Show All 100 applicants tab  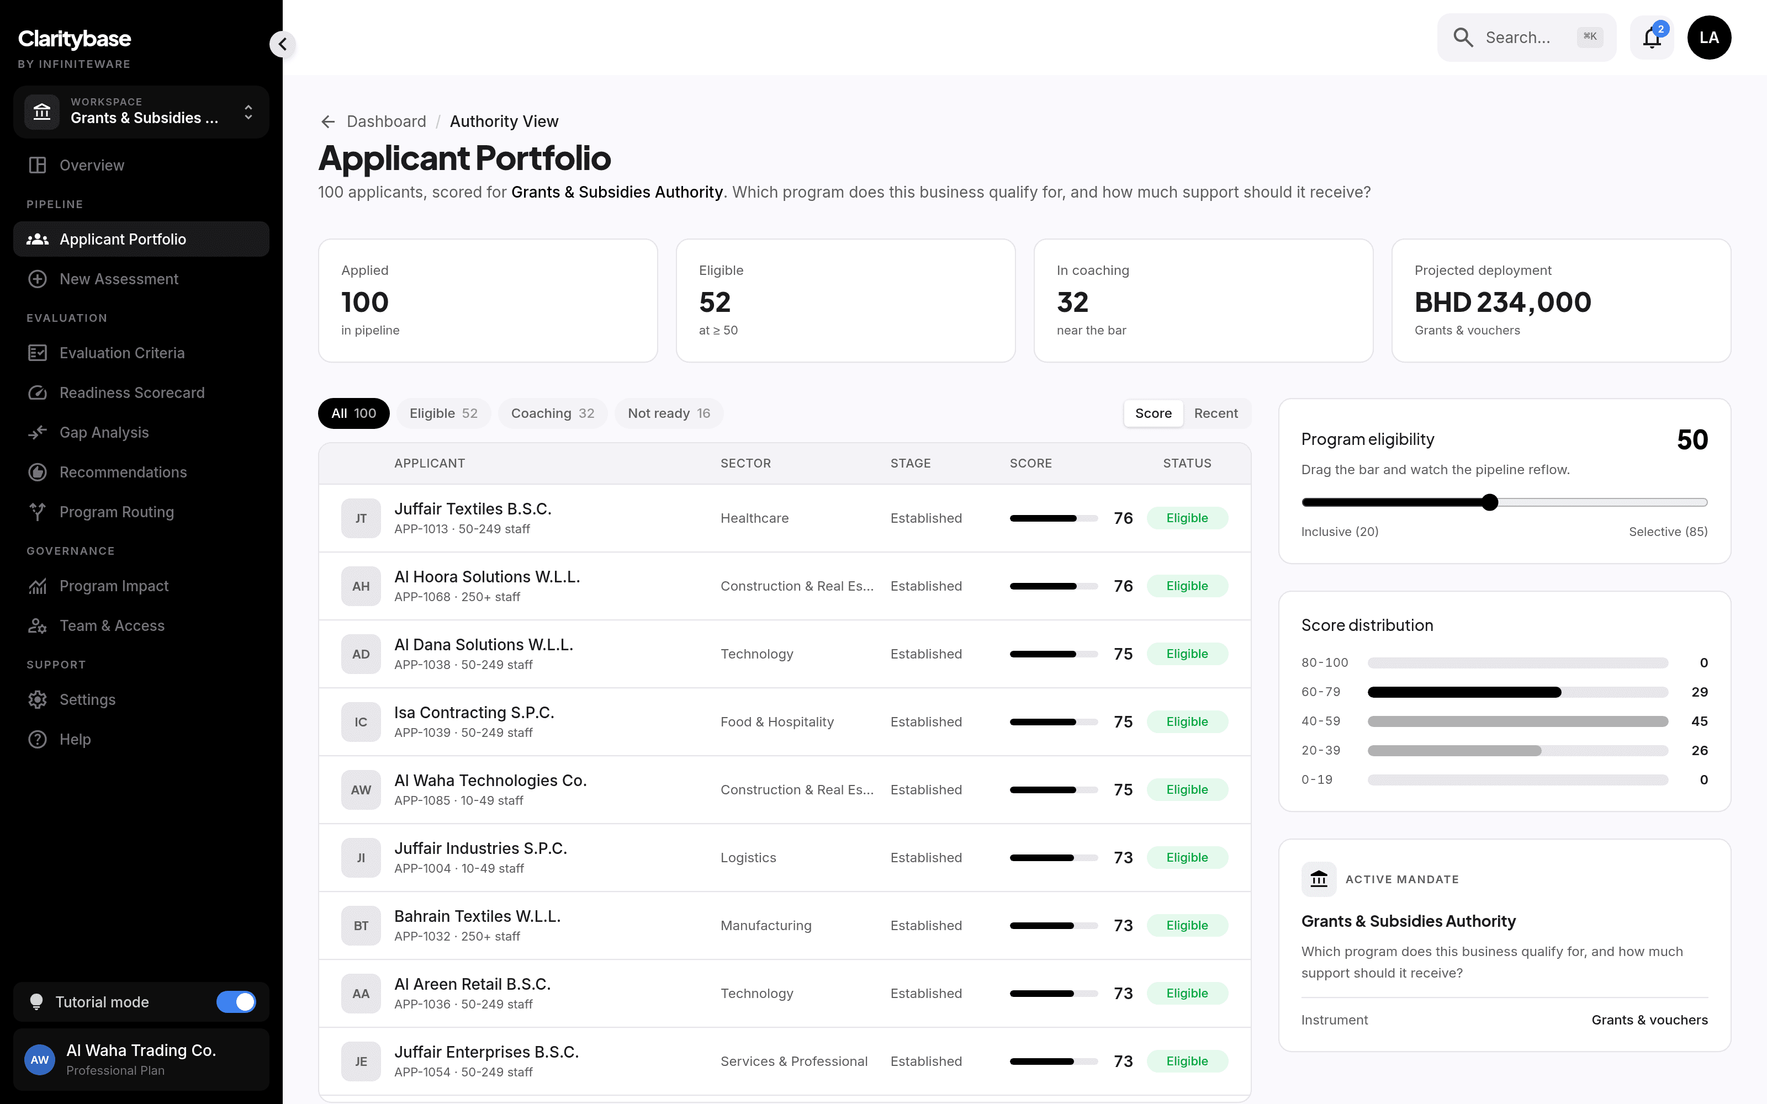353,413
